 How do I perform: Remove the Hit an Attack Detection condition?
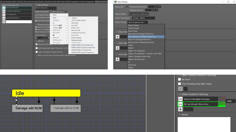[x=180, y=104]
